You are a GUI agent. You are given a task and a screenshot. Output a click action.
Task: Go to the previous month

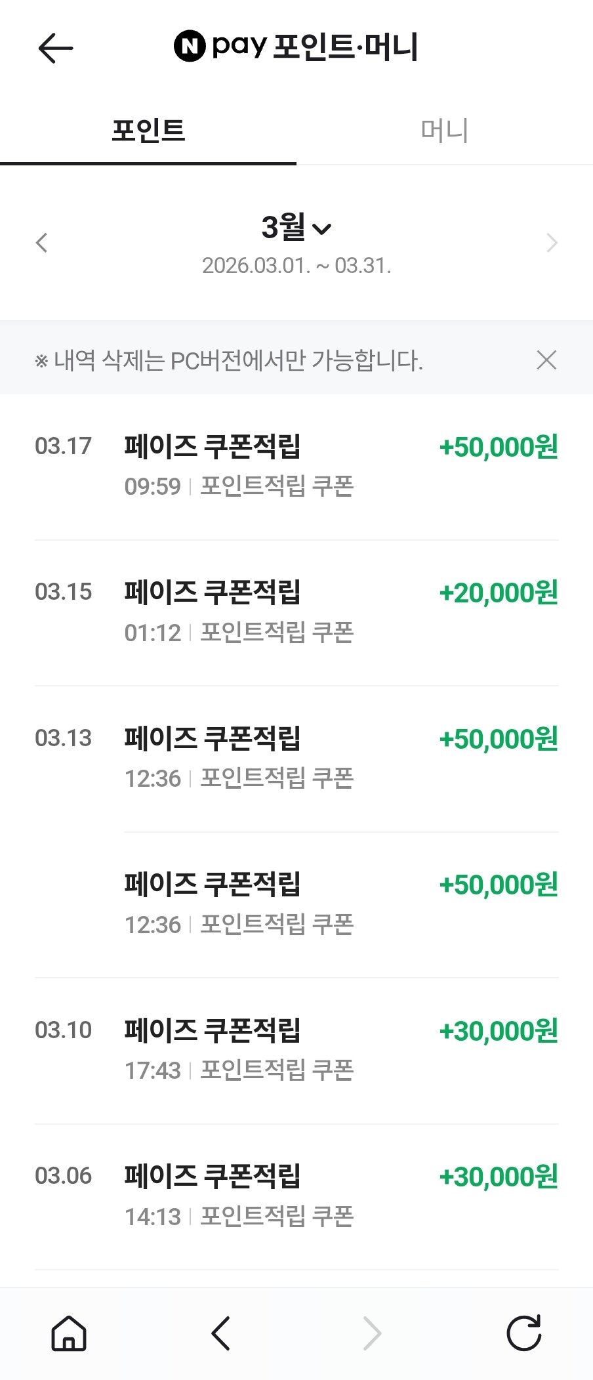[x=41, y=243]
